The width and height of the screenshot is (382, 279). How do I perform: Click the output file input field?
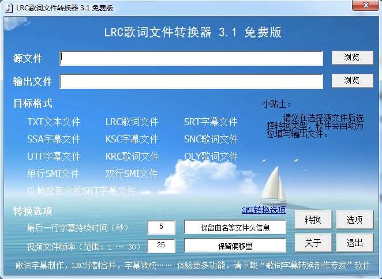point(191,81)
